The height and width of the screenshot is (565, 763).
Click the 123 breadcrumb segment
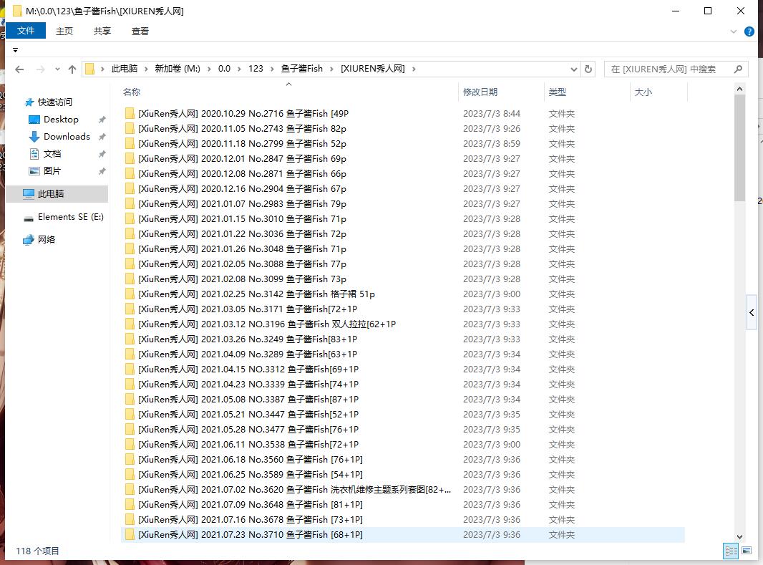[256, 69]
